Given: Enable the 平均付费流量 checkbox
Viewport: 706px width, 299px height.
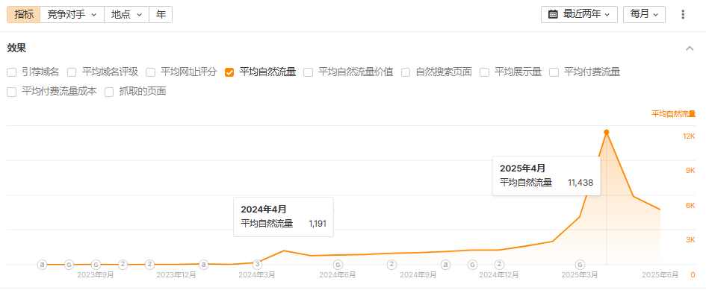Looking at the screenshot, I should (x=554, y=72).
